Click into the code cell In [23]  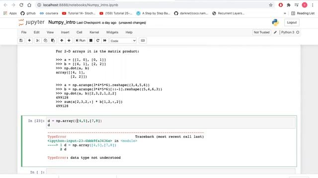tap(171, 123)
